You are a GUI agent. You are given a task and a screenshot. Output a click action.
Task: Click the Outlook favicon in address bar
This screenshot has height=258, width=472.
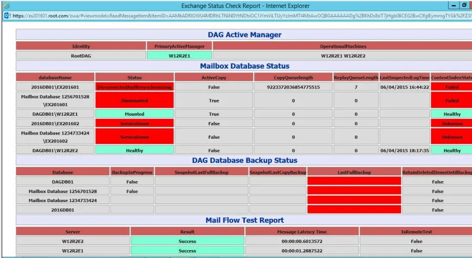click(x=7, y=16)
